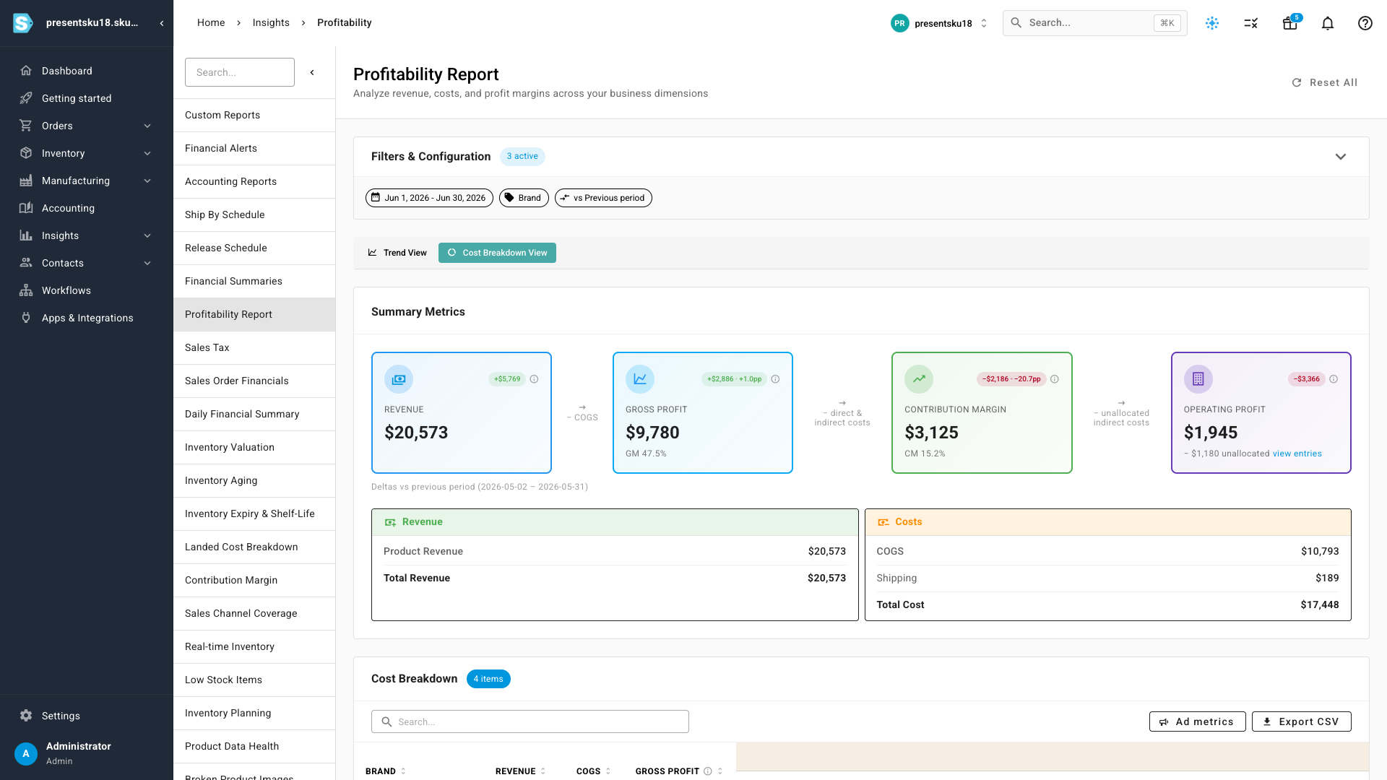Open Contribution Margin report
The height and width of the screenshot is (780, 1387).
[254, 580]
